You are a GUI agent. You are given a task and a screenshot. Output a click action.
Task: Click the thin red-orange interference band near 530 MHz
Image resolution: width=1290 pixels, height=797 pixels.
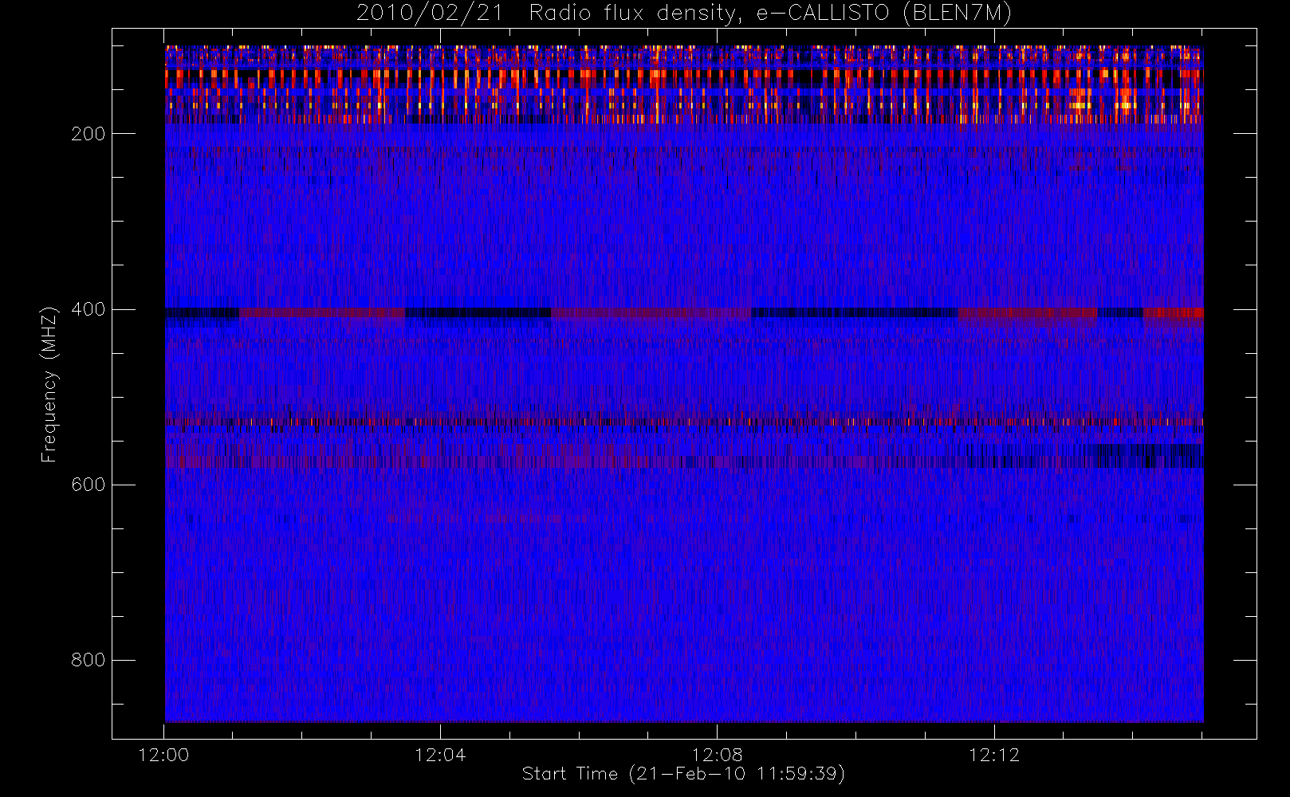point(684,422)
